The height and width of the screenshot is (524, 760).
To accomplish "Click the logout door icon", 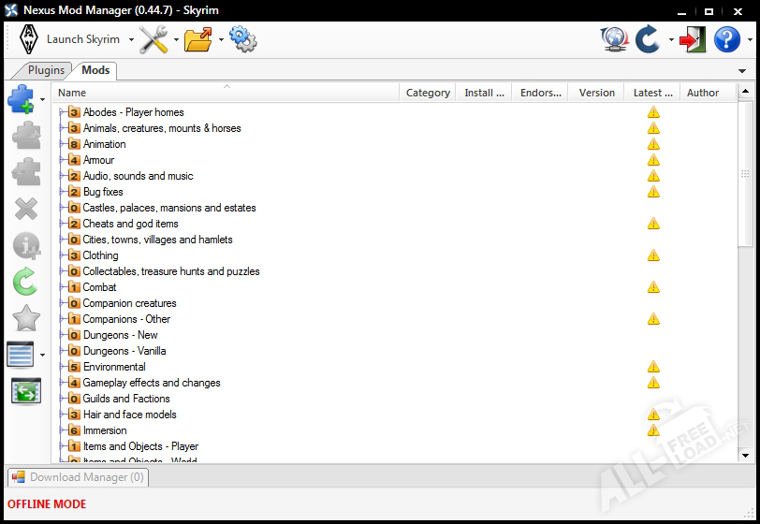I will pos(693,39).
